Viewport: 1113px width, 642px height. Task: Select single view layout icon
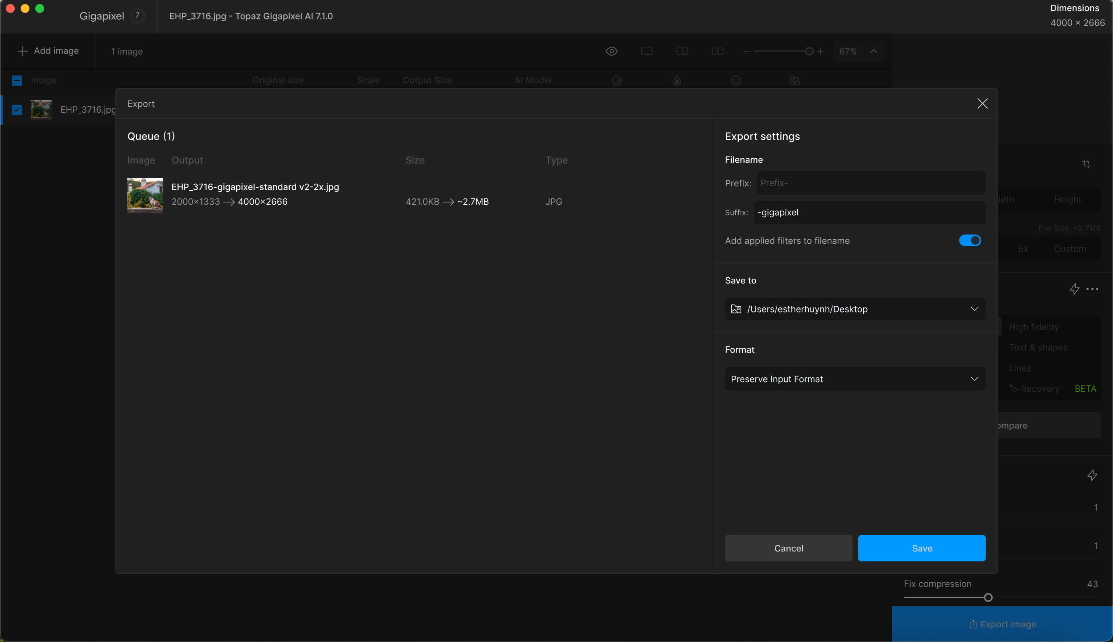pos(647,51)
